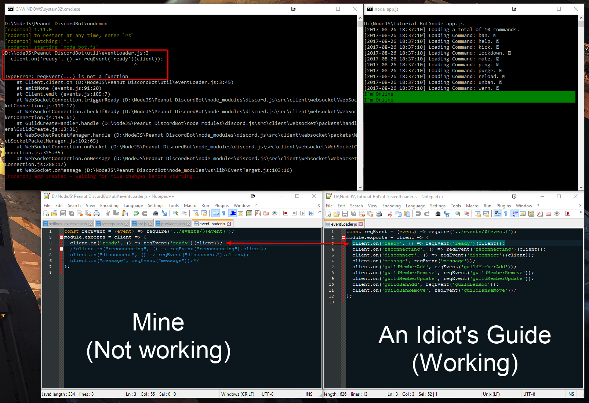589x403 pixels.
Task: Click Open file icon in left Notepad++ toolbar
Action: (x=54, y=213)
